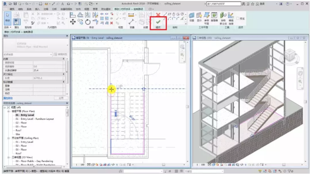Toggle the Preview checkbox in ribbon

pos(238,18)
